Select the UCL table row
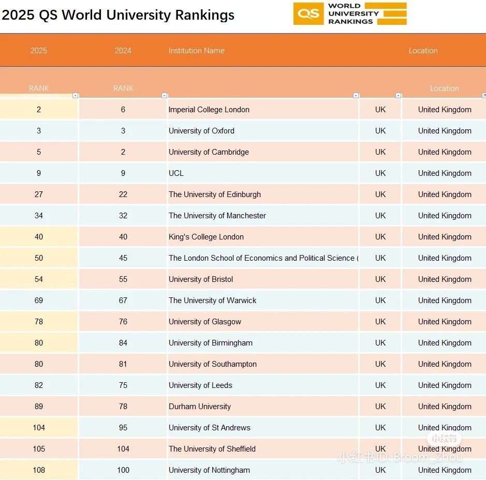Viewport: 486px width, 480px height. [x=243, y=173]
